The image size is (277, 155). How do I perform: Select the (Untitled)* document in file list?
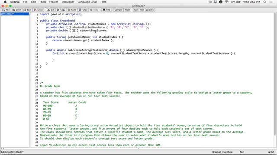coord(15,14)
